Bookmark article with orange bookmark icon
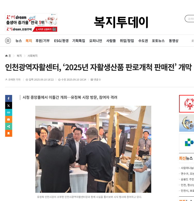Image resolution: width=194 pixels, height=201 pixels. tap(9, 133)
